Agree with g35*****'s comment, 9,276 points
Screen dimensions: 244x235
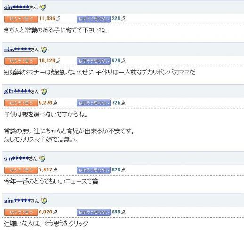[x=21, y=103]
